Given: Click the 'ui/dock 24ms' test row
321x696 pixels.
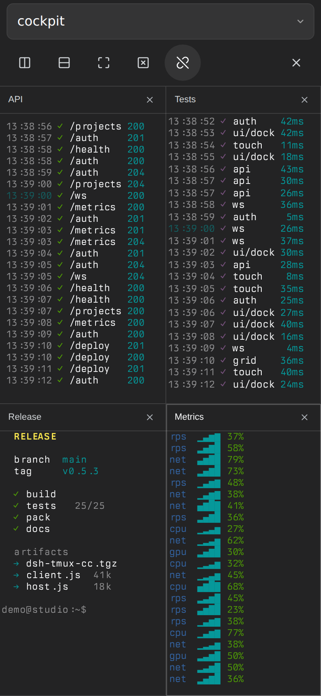Looking at the screenshot, I should click(x=236, y=385).
